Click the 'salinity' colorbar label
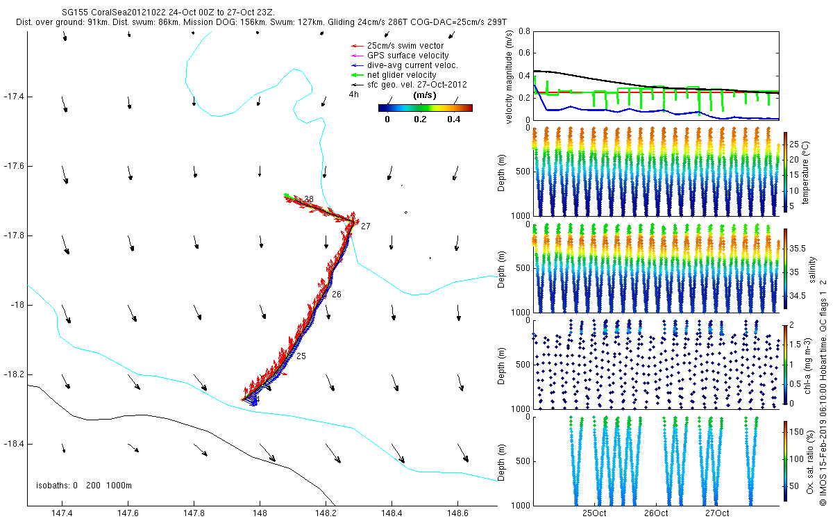The width and height of the screenshot is (833, 521). tap(812, 269)
